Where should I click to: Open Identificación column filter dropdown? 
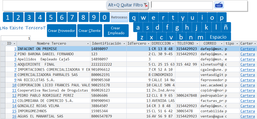tap(125, 44)
